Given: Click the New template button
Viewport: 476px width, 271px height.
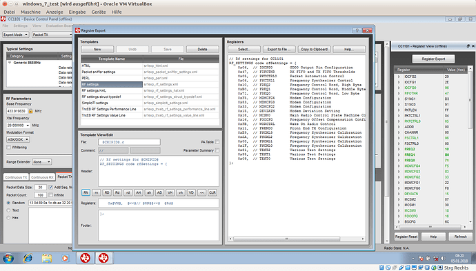Looking at the screenshot, I should 97,49.
